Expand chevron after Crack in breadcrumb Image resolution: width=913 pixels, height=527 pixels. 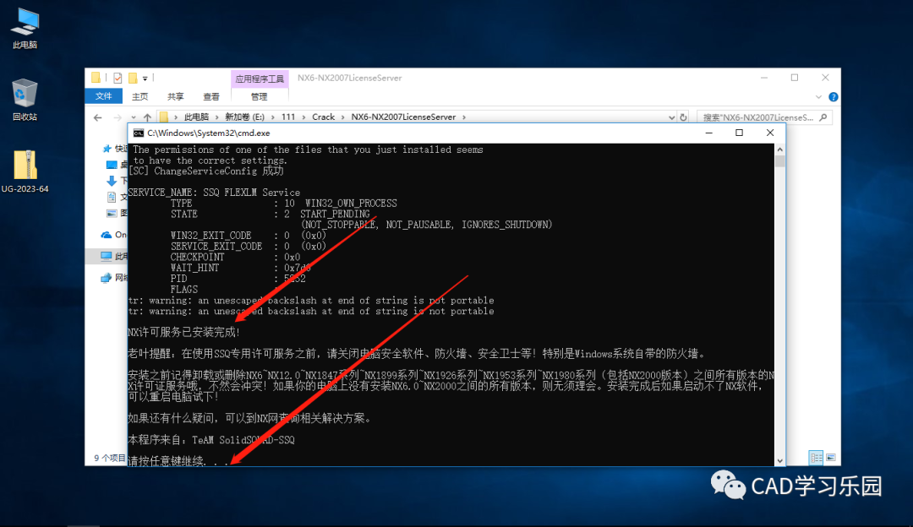pos(342,117)
